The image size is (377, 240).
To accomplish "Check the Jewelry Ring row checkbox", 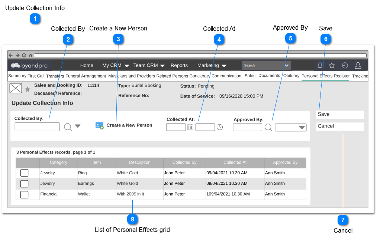I will pos(24,173).
